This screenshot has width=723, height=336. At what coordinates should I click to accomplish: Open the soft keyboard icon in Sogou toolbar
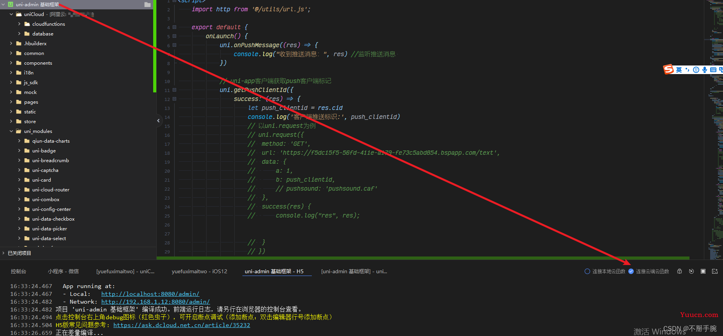tap(713, 70)
